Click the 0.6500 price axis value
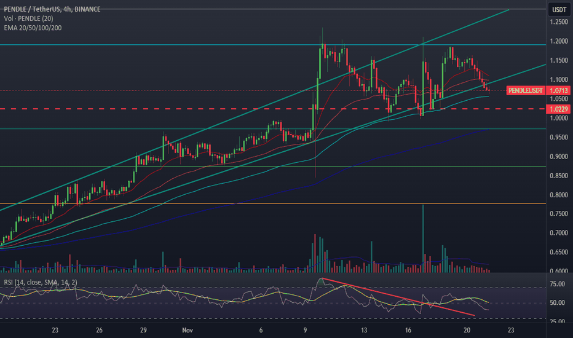Viewport: 573px width, 338px height. 559,252
